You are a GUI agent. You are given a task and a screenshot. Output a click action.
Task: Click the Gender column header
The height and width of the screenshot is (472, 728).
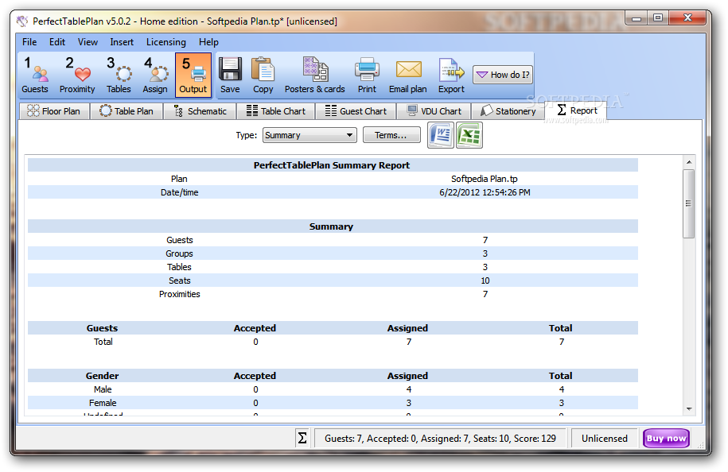click(102, 376)
